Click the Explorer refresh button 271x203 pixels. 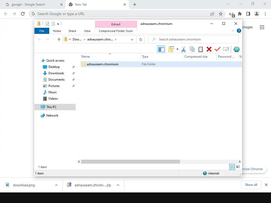[x=141, y=40]
